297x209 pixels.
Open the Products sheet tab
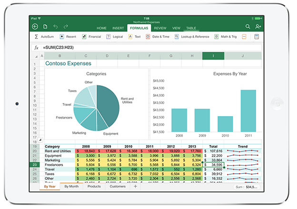94,187
